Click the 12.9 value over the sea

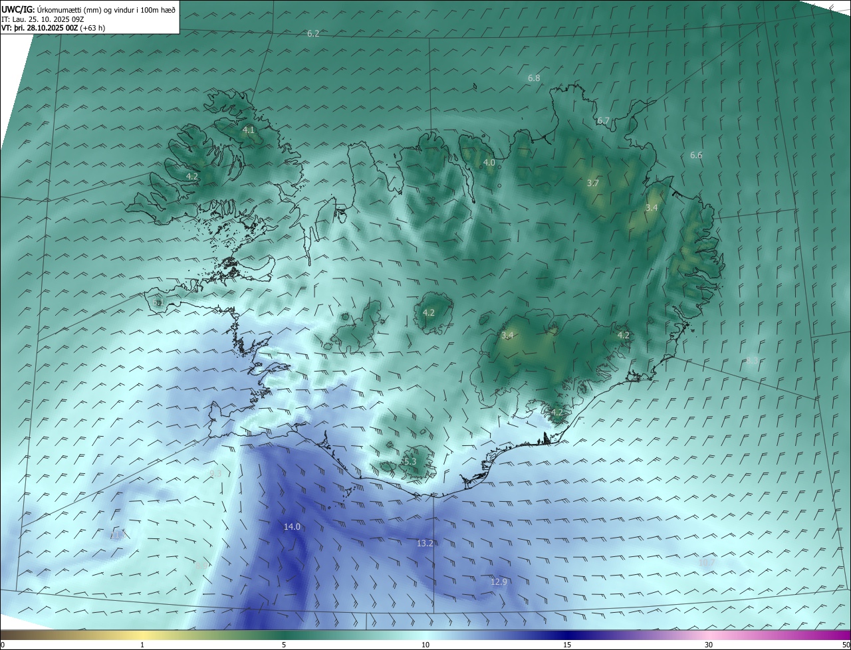coord(499,582)
